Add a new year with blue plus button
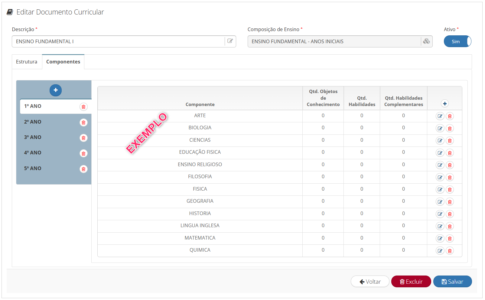The width and height of the screenshot is (485, 300). 56,90
